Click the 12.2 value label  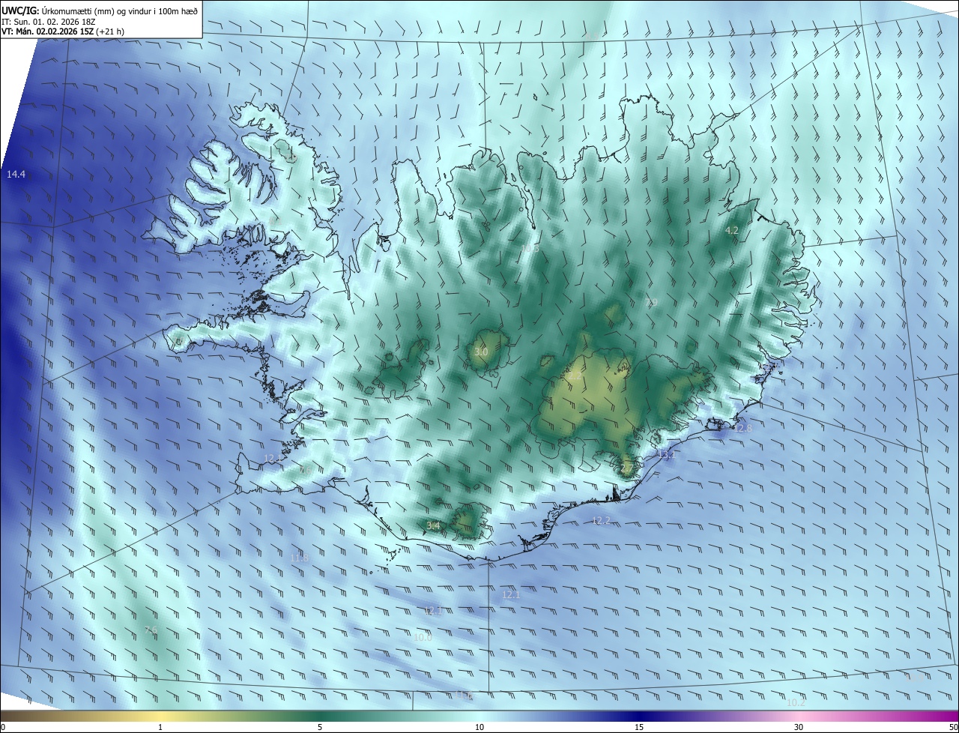point(601,520)
